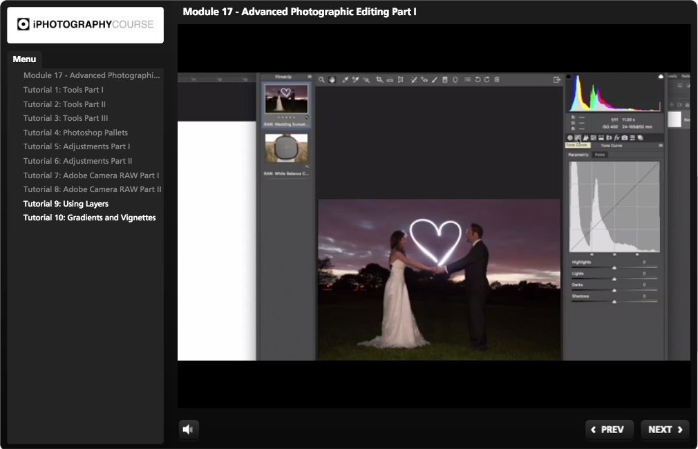Toggle full screen mode icon in Camera Raw
This screenshot has height=449, width=698.
pos(556,79)
